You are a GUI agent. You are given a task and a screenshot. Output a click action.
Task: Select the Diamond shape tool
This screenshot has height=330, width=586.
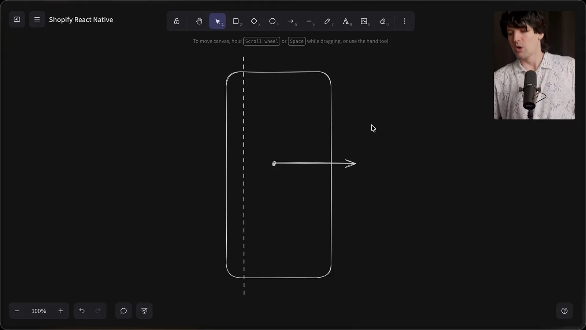click(254, 21)
